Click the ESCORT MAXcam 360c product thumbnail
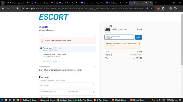This screenshot has width=183, height=102. pos(108,29)
